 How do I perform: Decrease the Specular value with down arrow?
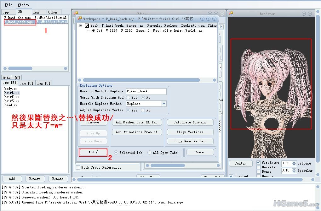tap(294, 172)
